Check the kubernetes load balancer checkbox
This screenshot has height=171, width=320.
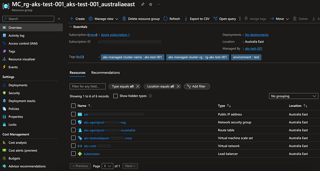click(x=73, y=154)
